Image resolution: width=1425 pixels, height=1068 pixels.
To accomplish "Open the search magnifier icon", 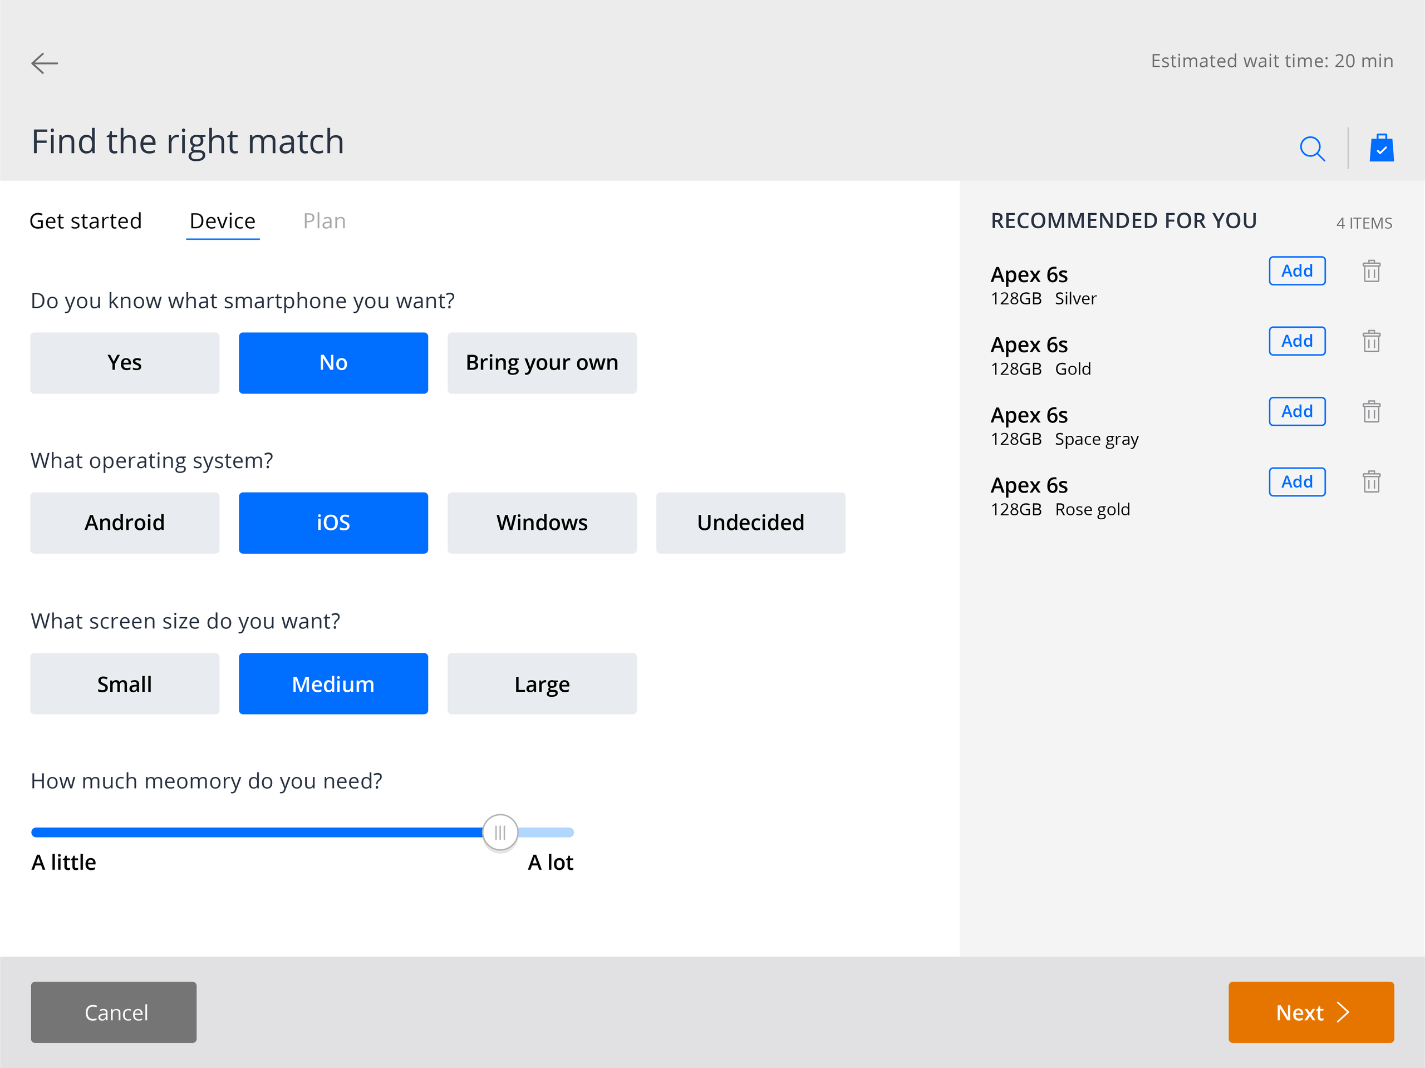I will [x=1311, y=149].
